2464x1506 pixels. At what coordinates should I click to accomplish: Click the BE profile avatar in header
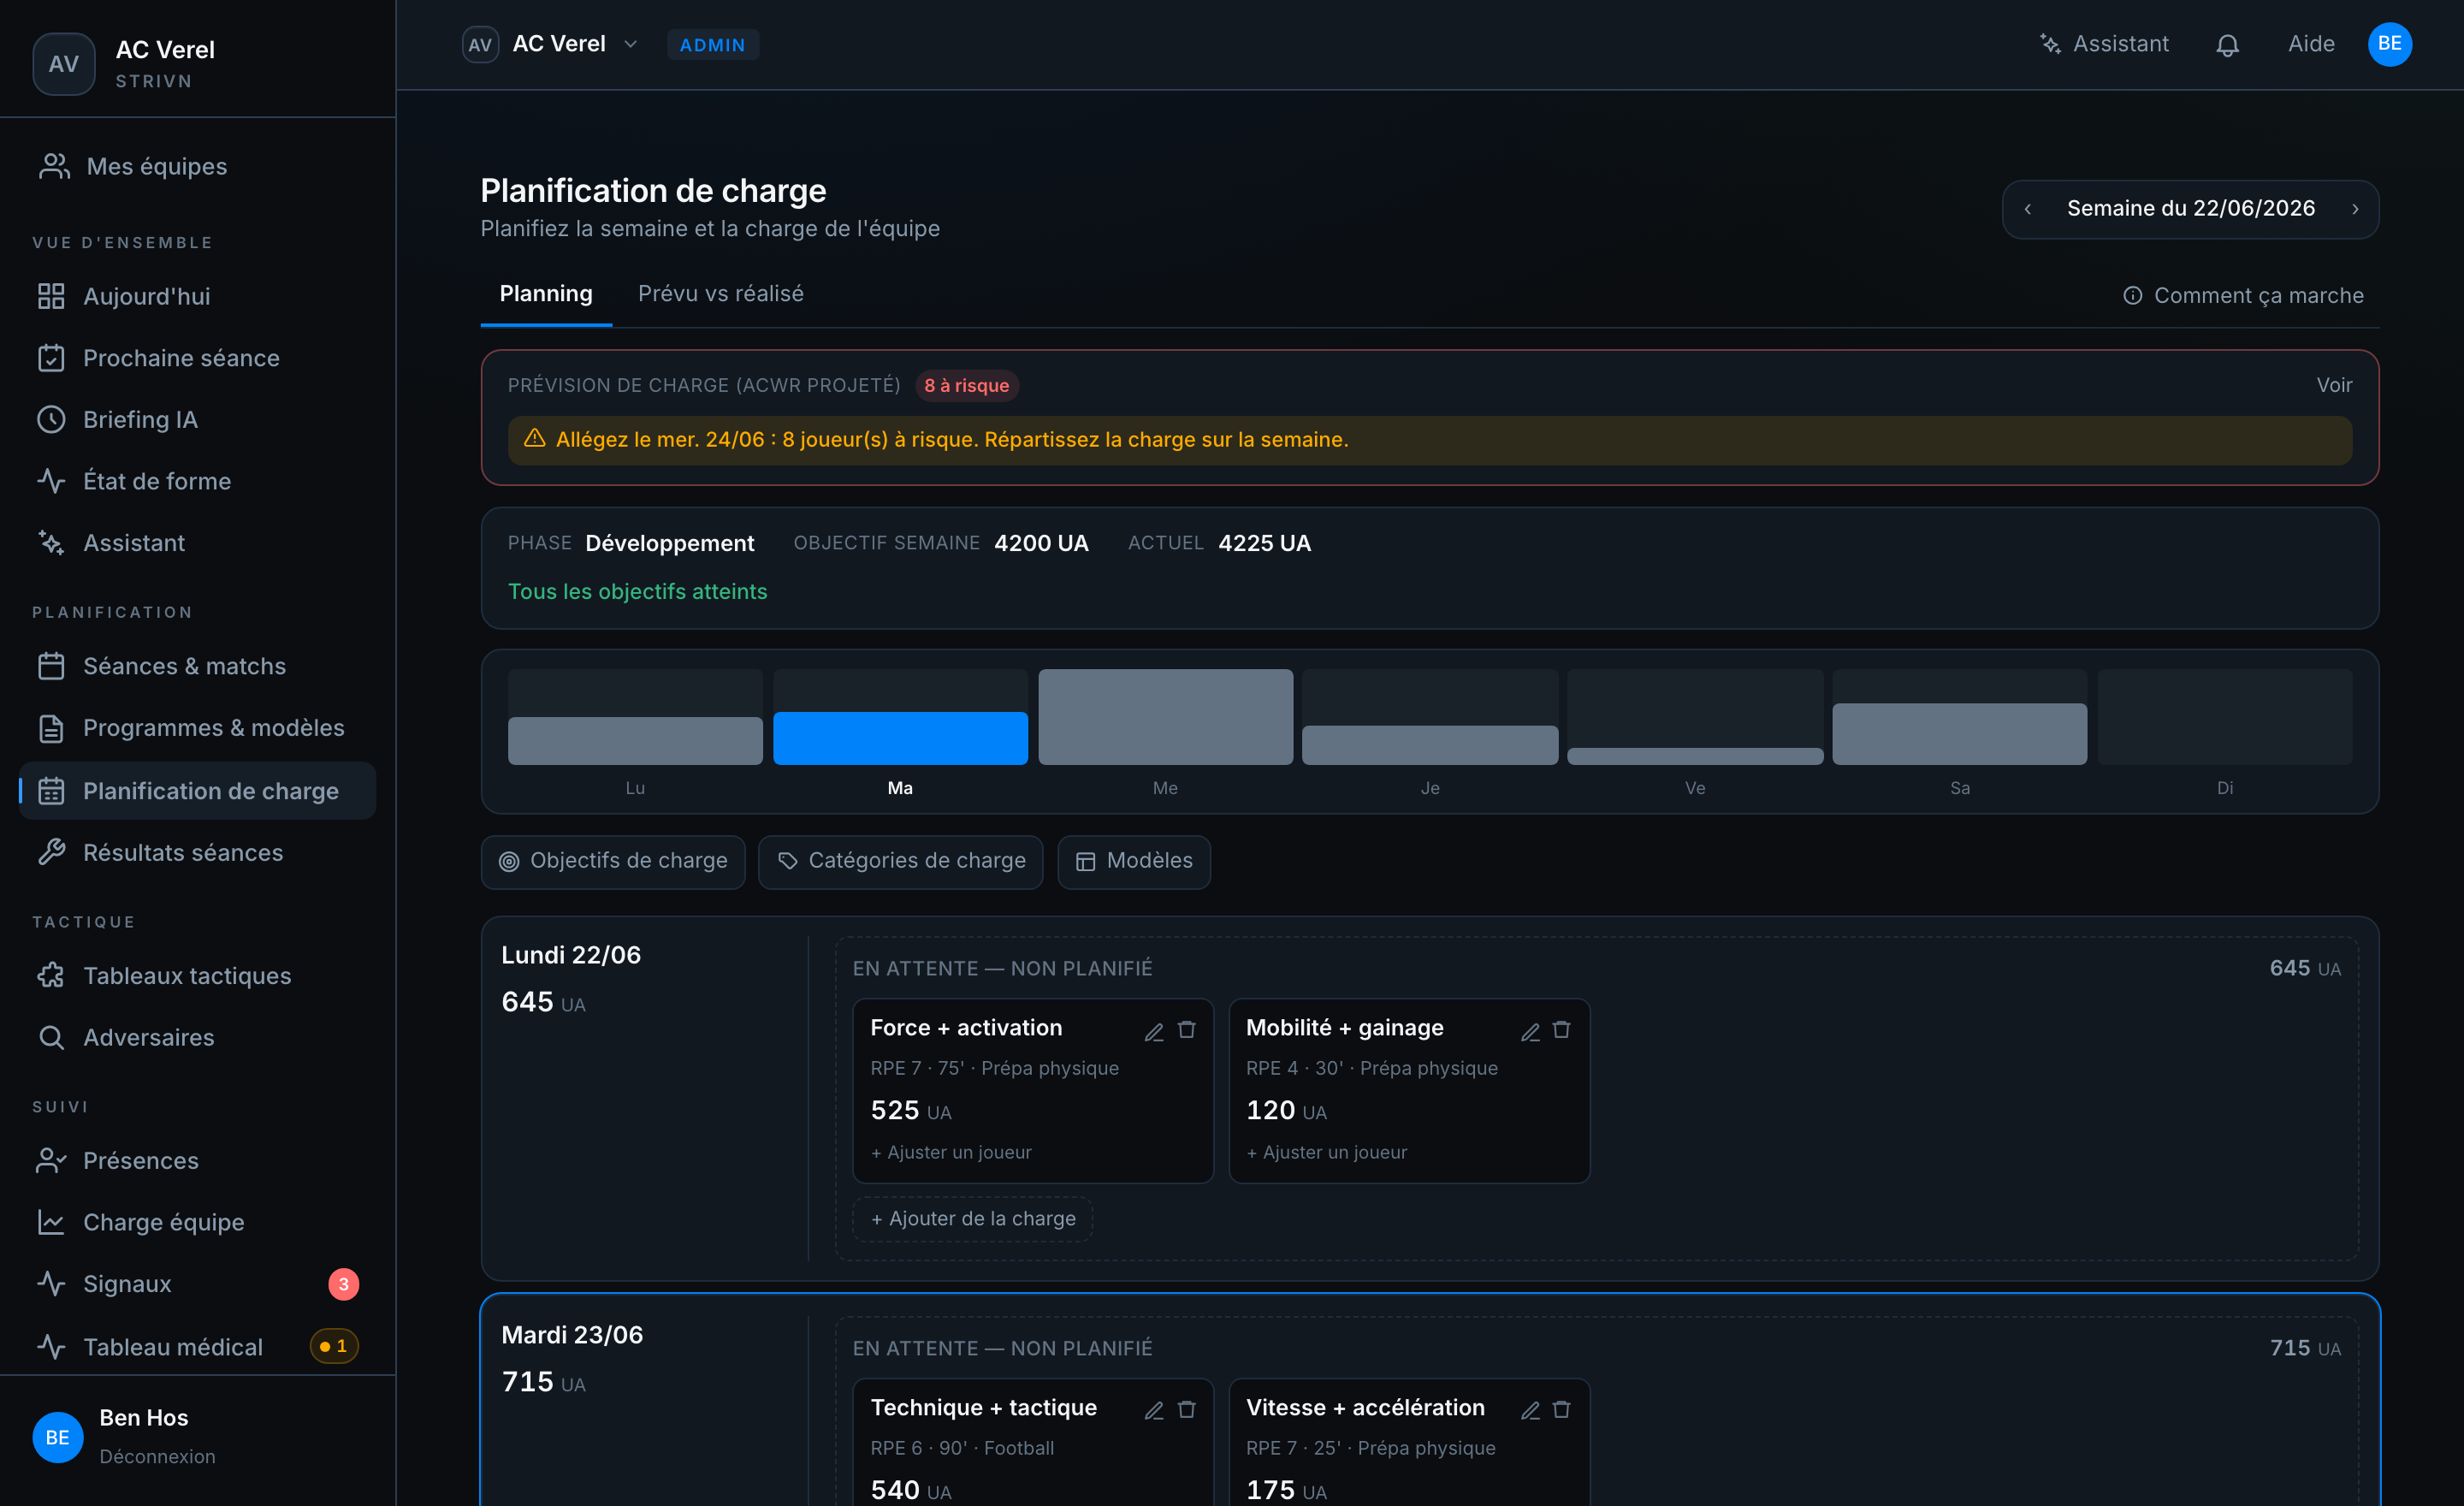pyautogui.click(x=2389, y=44)
